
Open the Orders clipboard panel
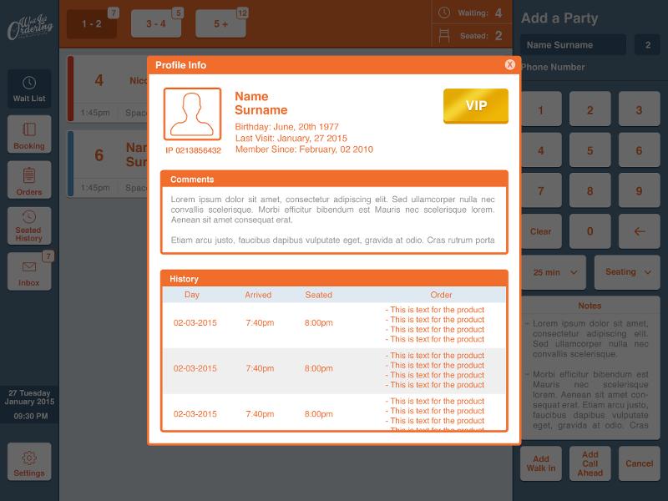pos(28,180)
